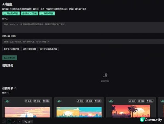Pick the 廚房窗戶前既花瓶 preset prompt
The image size is (164, 124).
(11, 49)
